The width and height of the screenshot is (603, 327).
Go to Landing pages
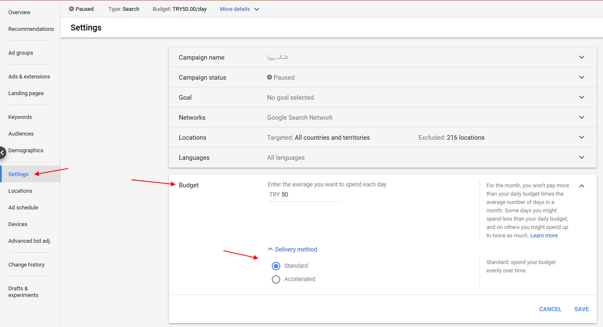pyautogui.click(x=26, y=93)
